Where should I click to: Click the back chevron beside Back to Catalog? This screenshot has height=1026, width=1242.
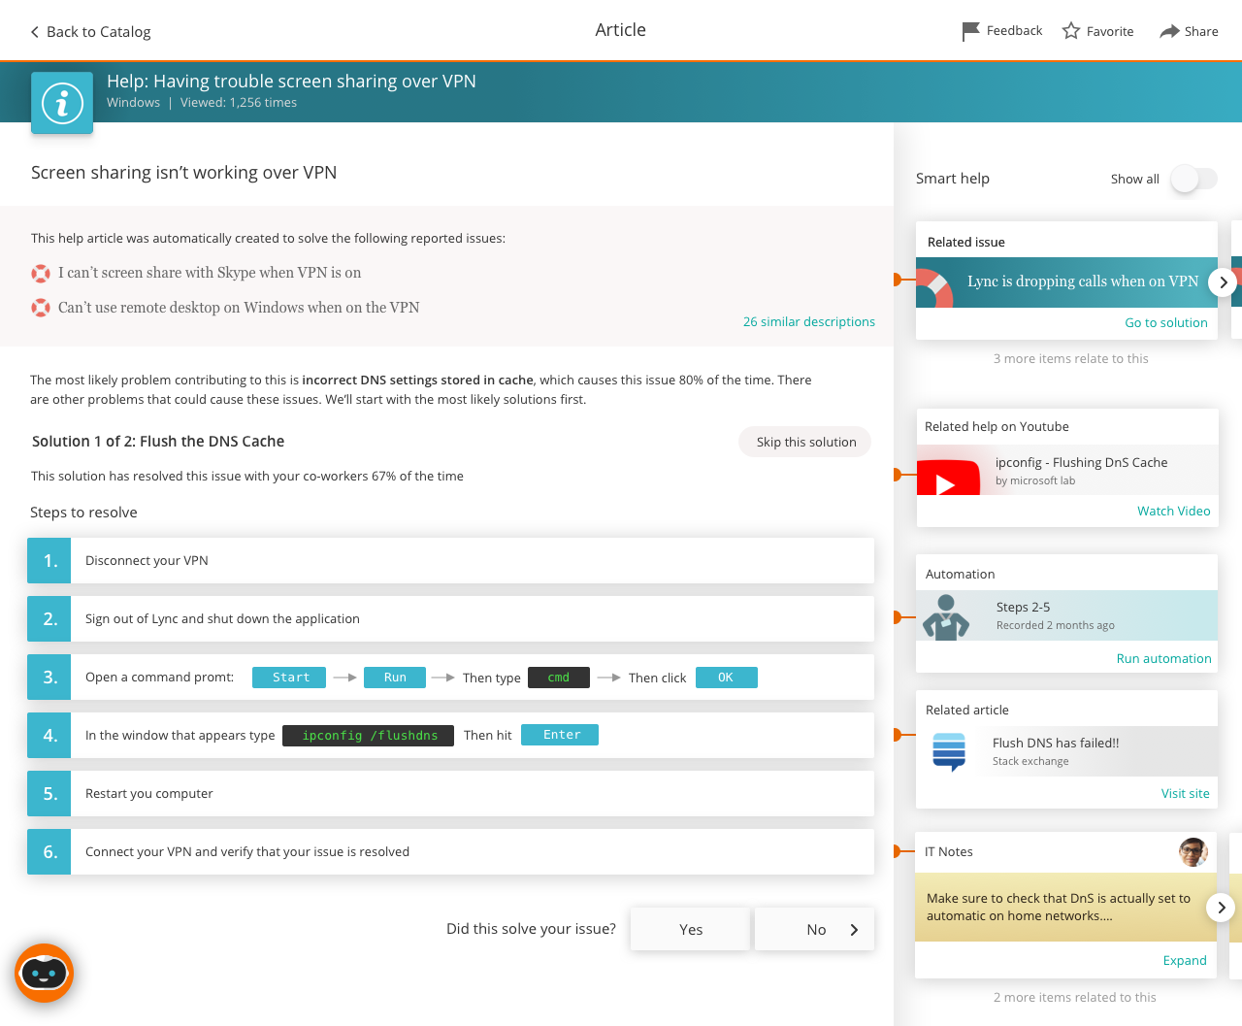35,32
